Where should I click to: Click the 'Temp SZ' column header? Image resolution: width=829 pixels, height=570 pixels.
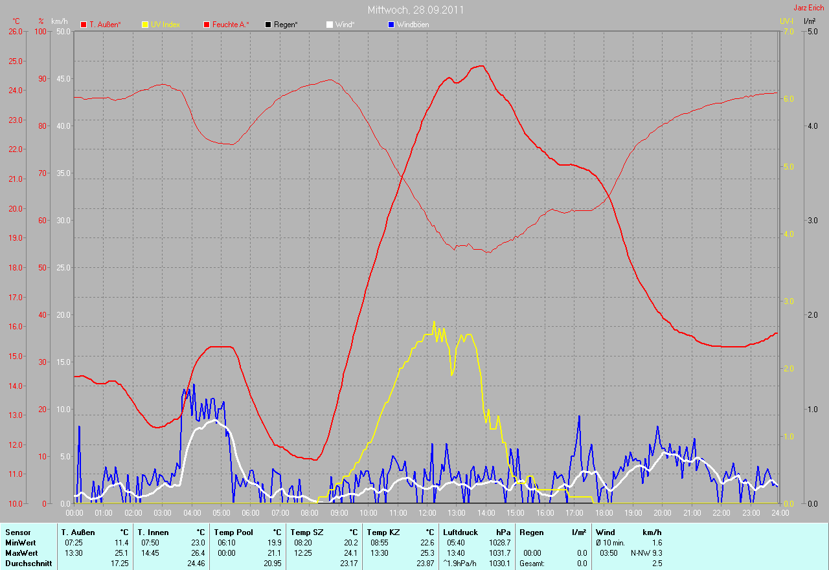306,532
